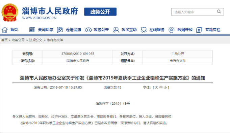Screen dimensions: 230x133
Task: Set font size to 大
Action: tap(156, 88)
